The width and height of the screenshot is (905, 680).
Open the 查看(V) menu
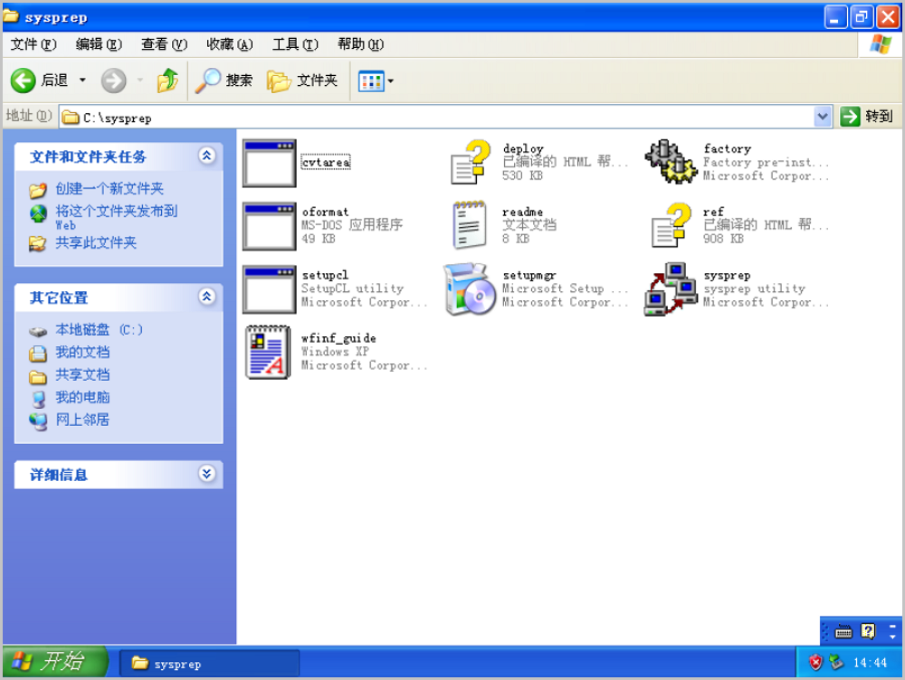(164, 44)
